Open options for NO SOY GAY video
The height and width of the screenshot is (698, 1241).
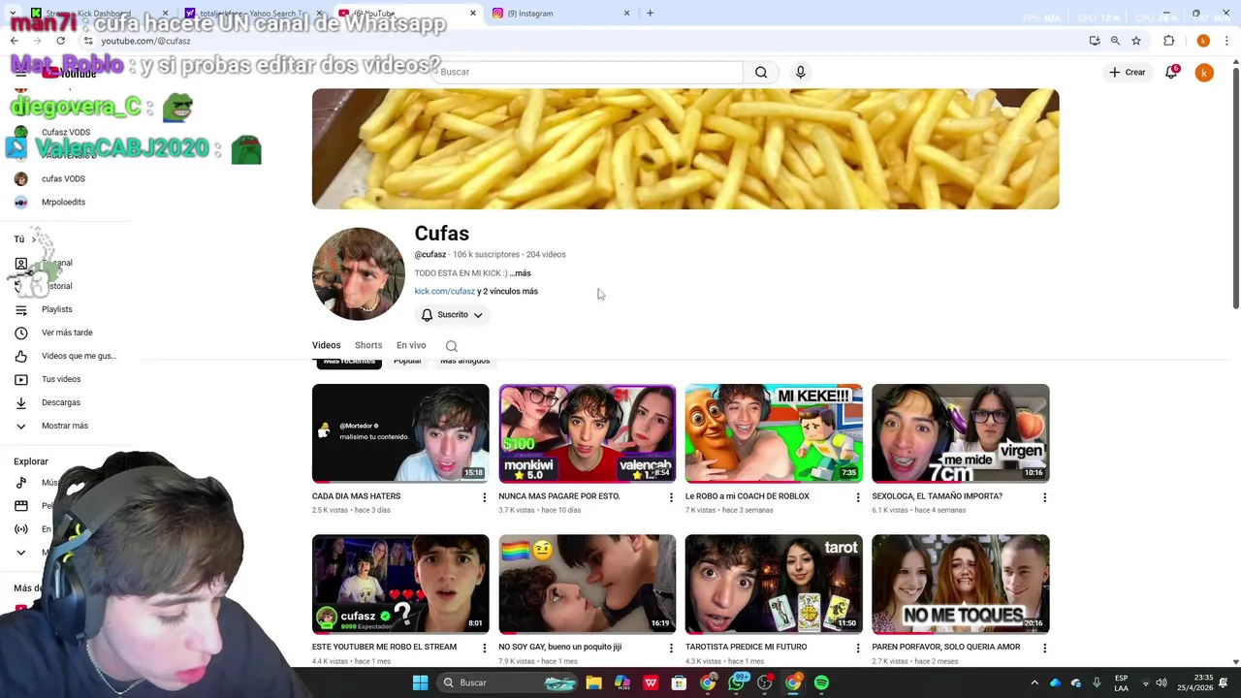pyautogui.click(x=671, y=648)
